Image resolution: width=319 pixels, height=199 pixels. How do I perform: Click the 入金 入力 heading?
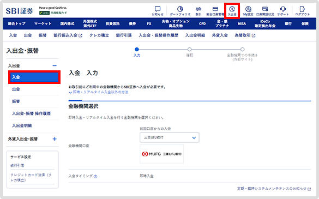(x=83, y=73)
